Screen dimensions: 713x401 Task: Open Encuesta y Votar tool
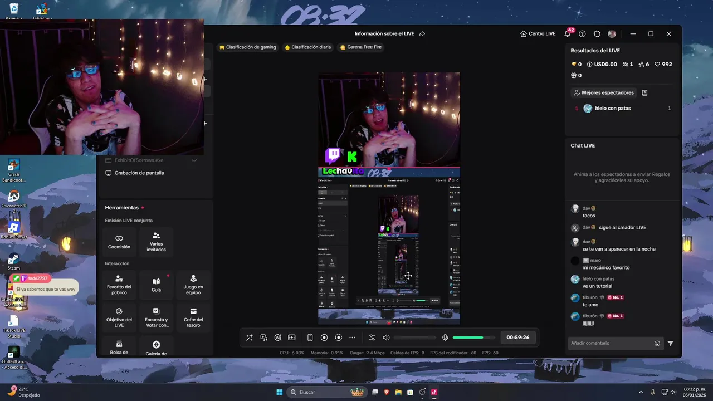[x=156, y=317]
